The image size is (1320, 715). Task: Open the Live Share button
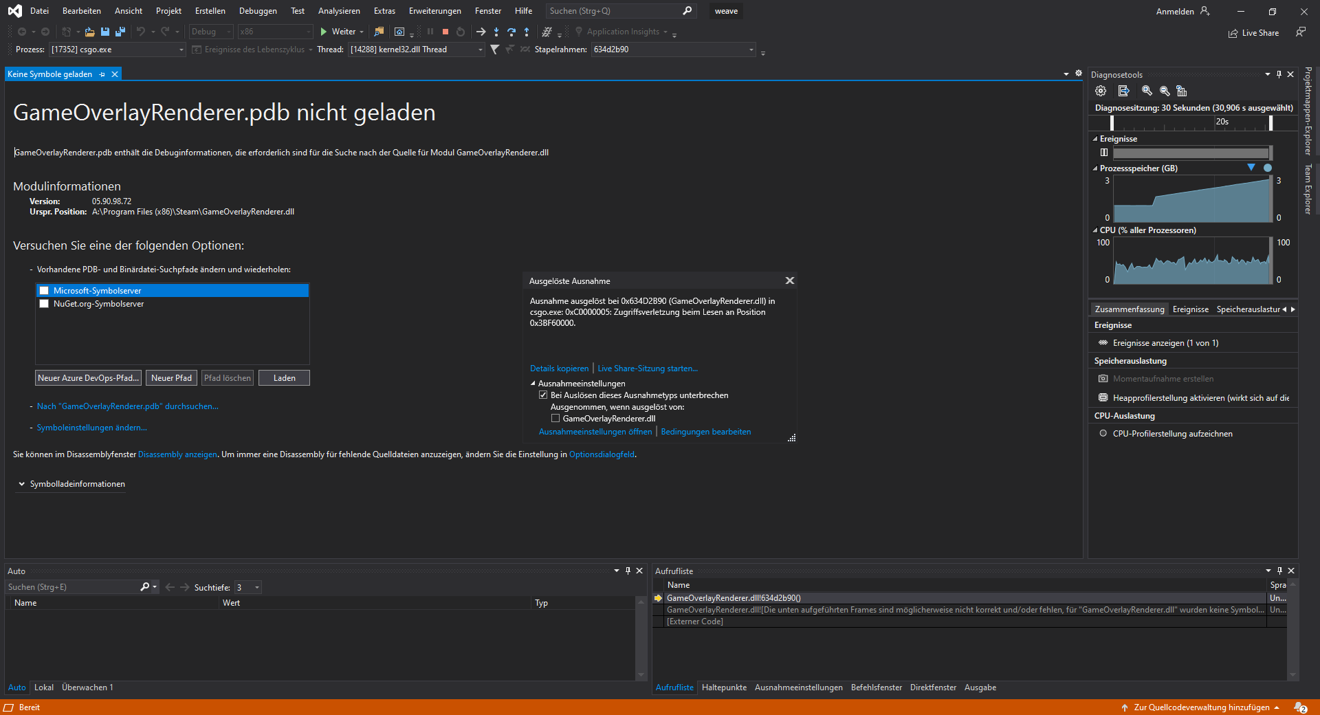(x=1253, y=33)
